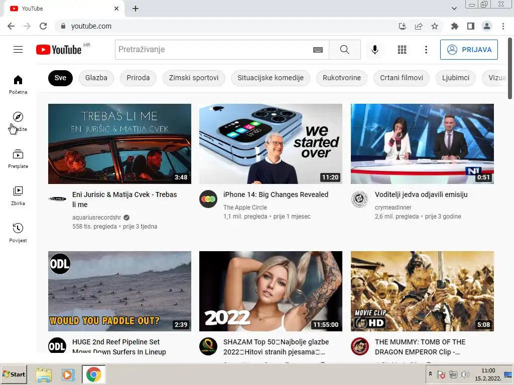514x385 pixels.
Task: Select the Zimski sportovi chip
Action: (194, 78)
